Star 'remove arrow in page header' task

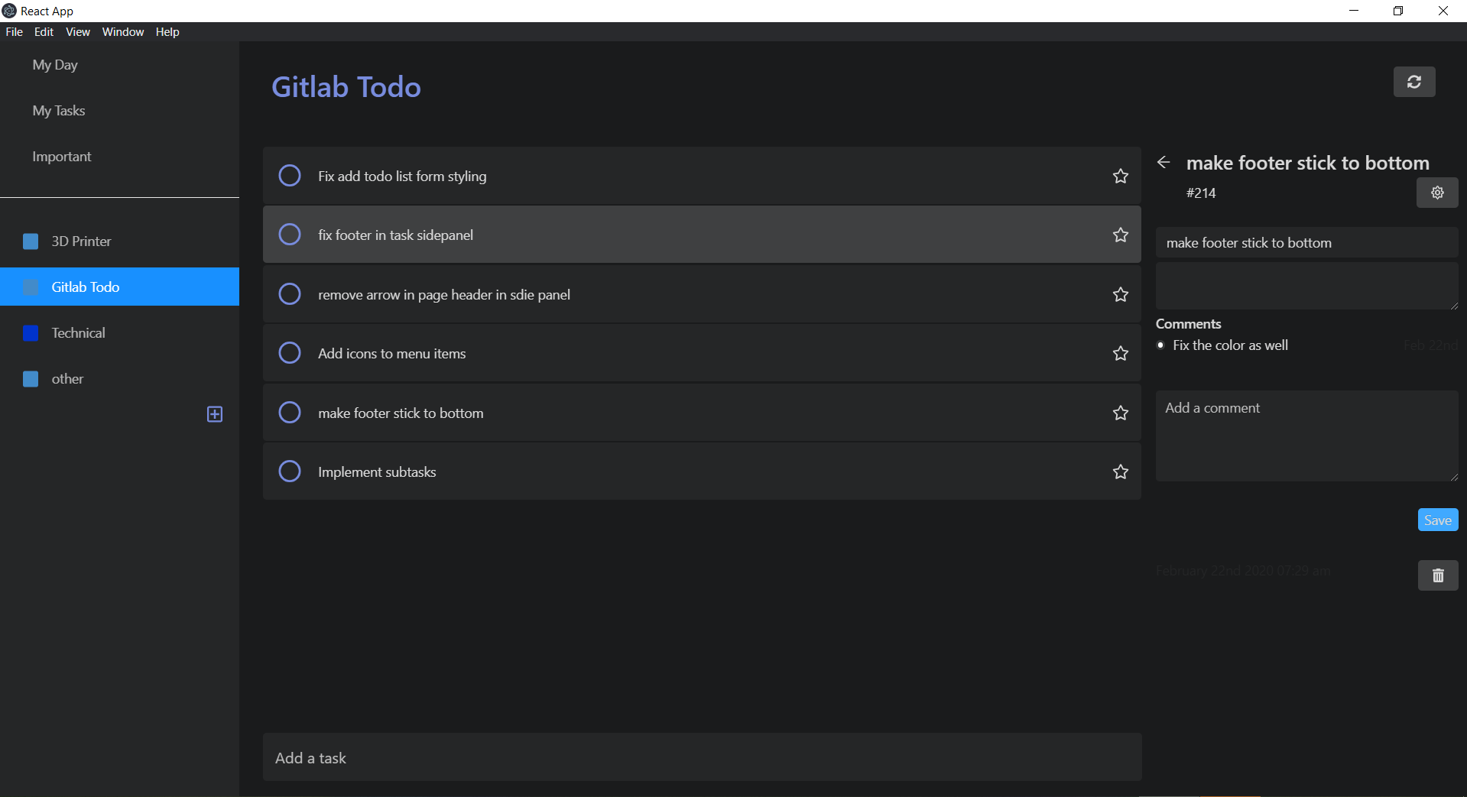[1121, 294]
